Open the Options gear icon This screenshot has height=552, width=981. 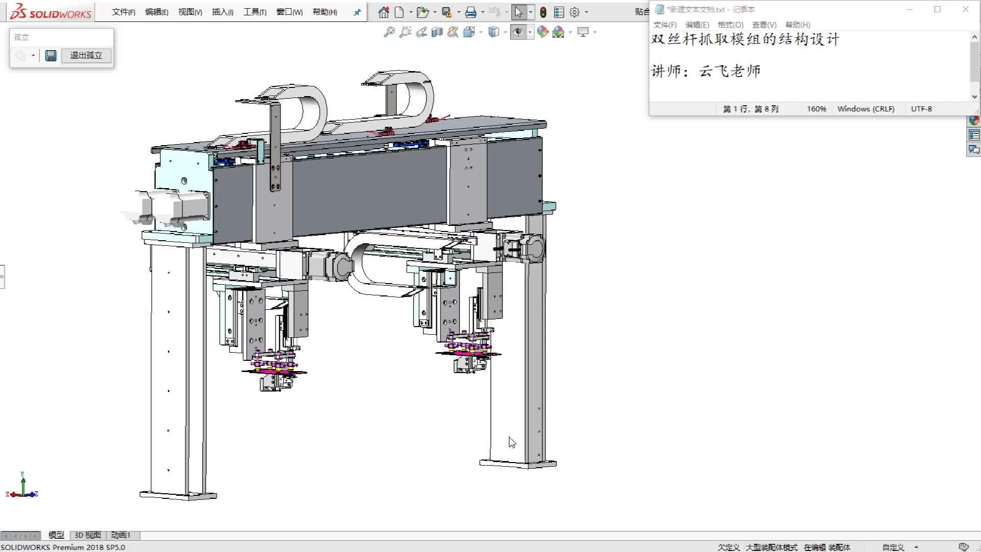[574, 12]
